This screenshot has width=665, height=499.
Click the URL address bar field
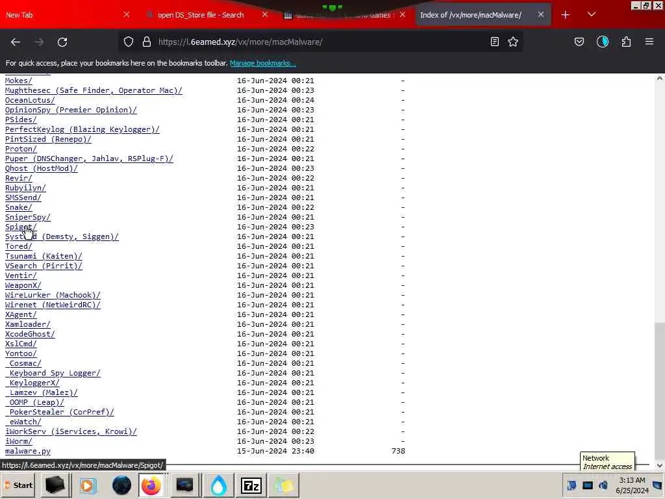320,42
